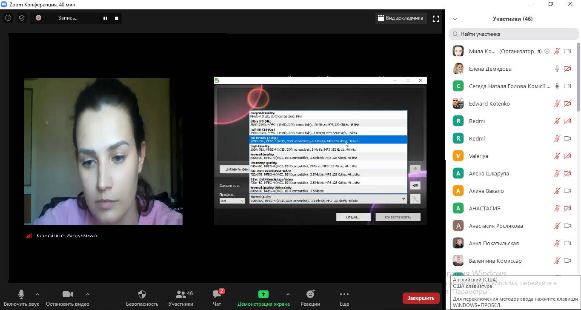
Task: Start Демонстрация экрана screen share
Action: (x=263, y=298)
